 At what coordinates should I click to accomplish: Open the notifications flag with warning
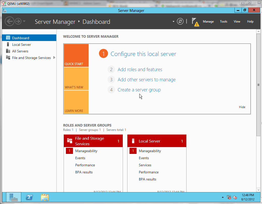[195, 22]
